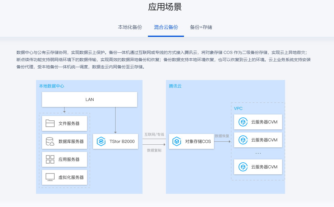Click the 数据库服务器 database icon

coord(50,141)
